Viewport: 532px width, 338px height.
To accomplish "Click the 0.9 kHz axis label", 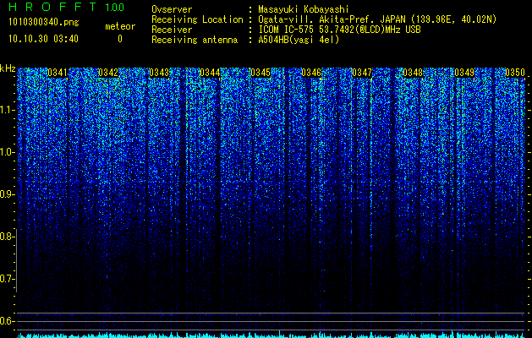I will coord(6,194).
